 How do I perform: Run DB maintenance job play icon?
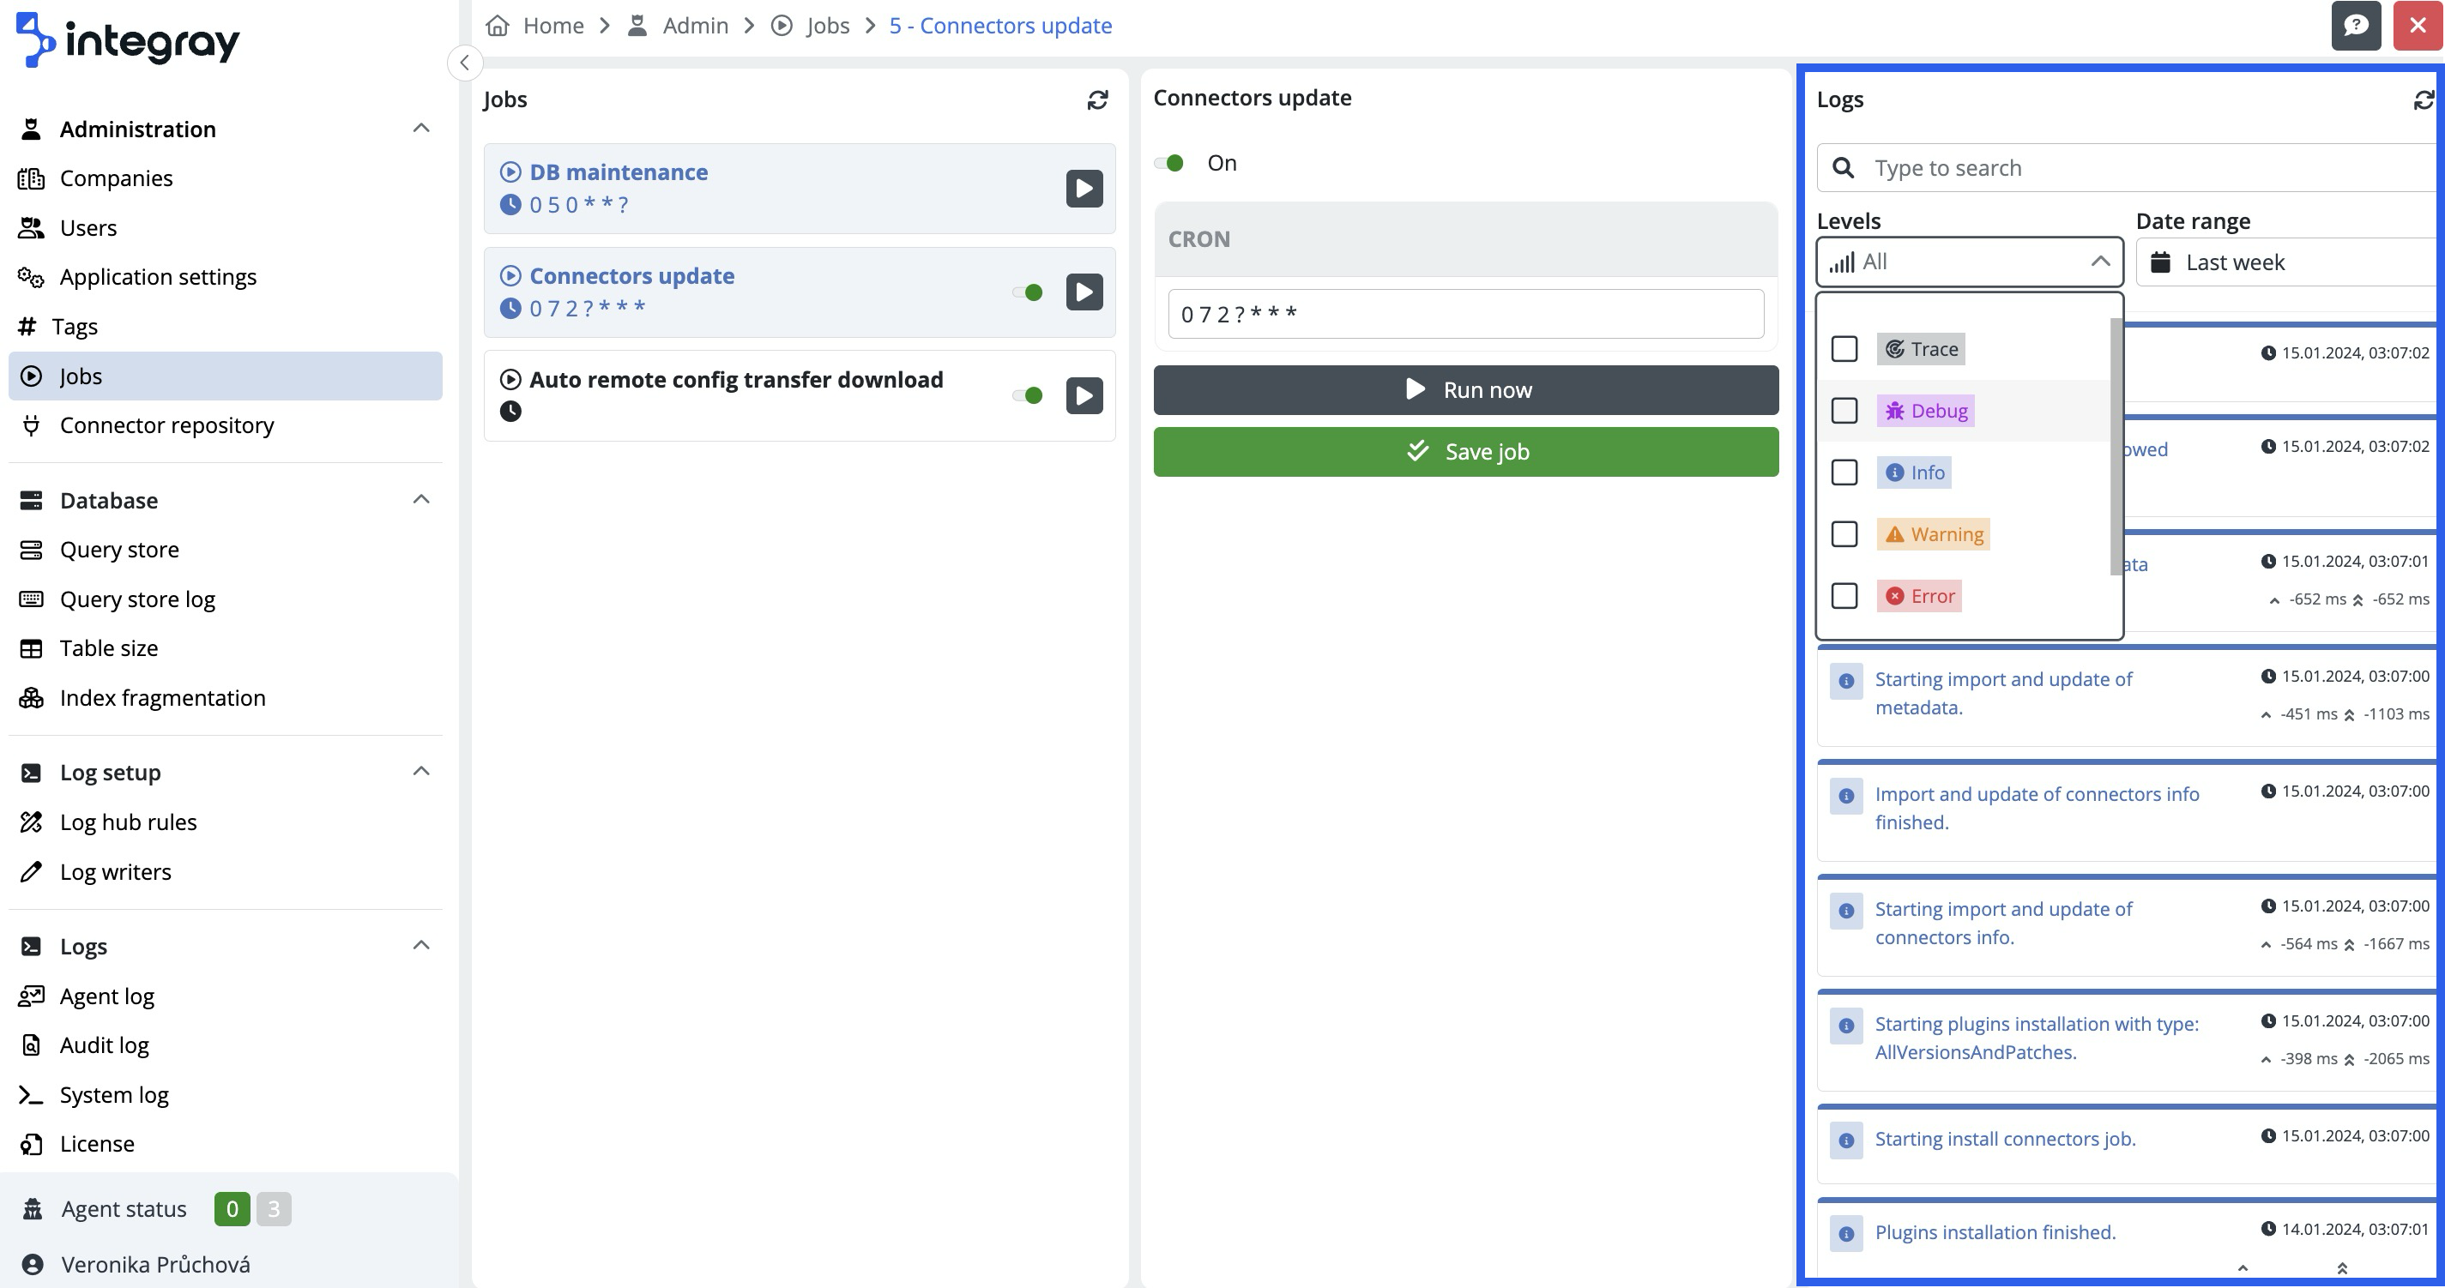pyautogui.click(x=1084, y=189)
